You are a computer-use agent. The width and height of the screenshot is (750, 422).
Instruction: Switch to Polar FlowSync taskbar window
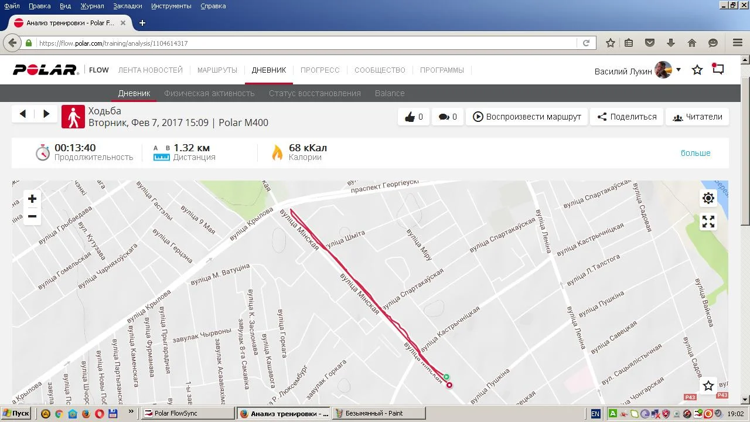pyautogui.click(x=189, y=413)
